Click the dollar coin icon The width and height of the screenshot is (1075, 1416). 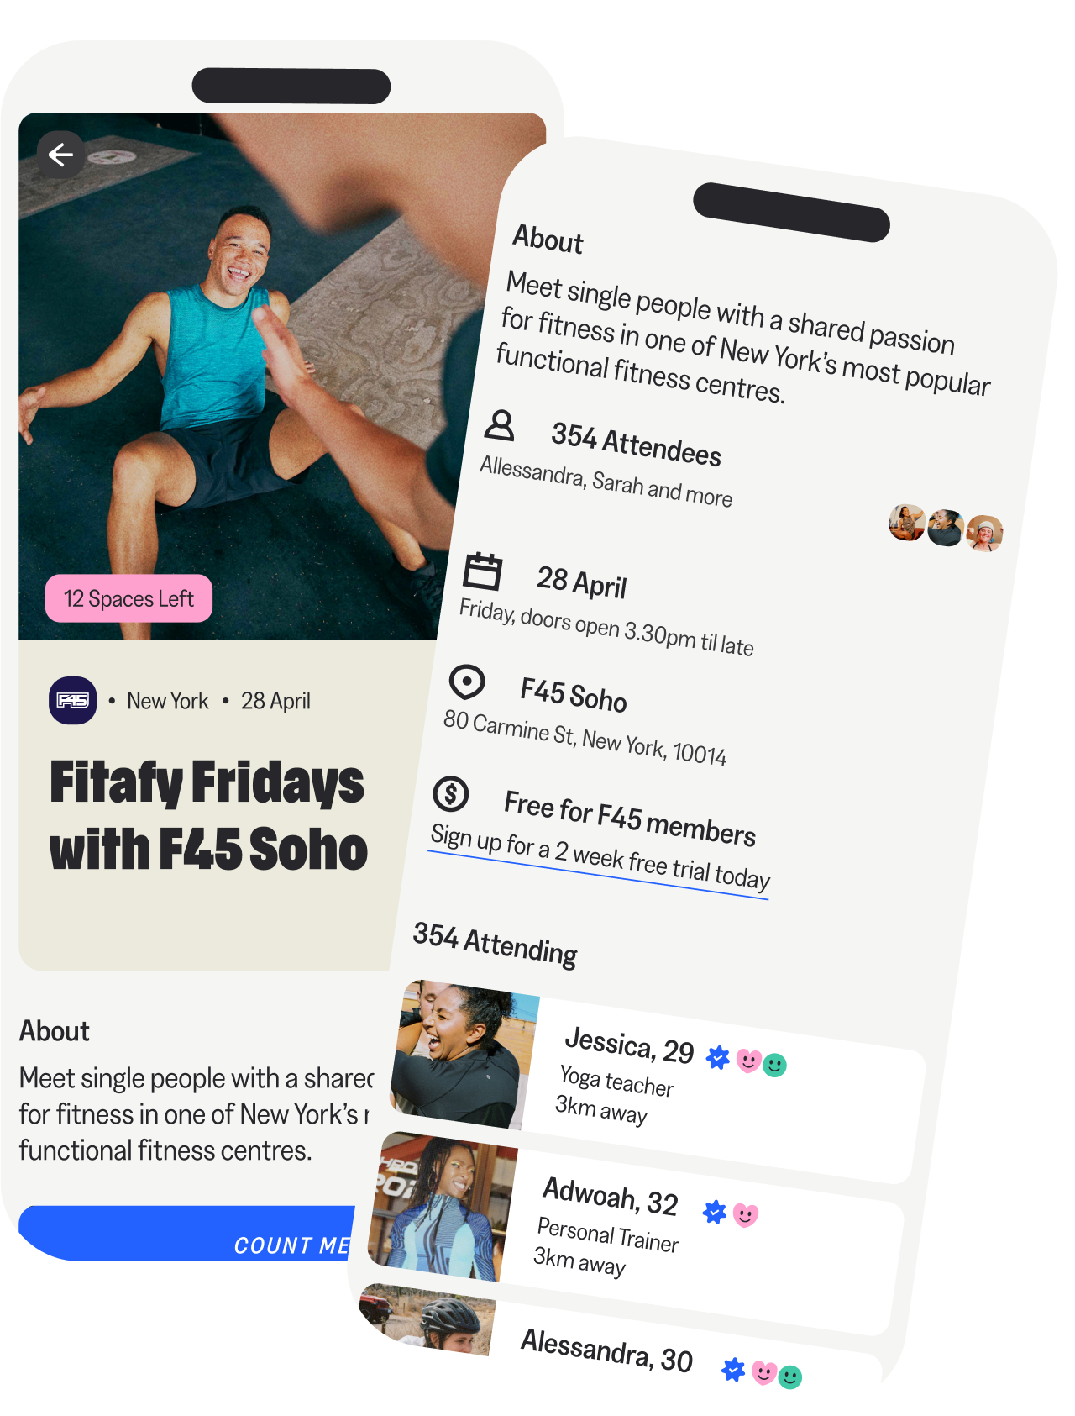(x=451, y=793)
